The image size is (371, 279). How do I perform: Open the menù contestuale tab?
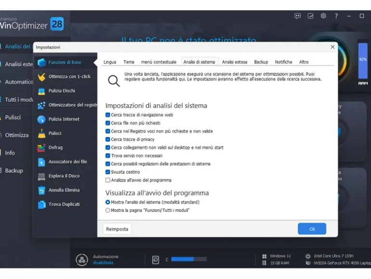(x=159, y=62)
